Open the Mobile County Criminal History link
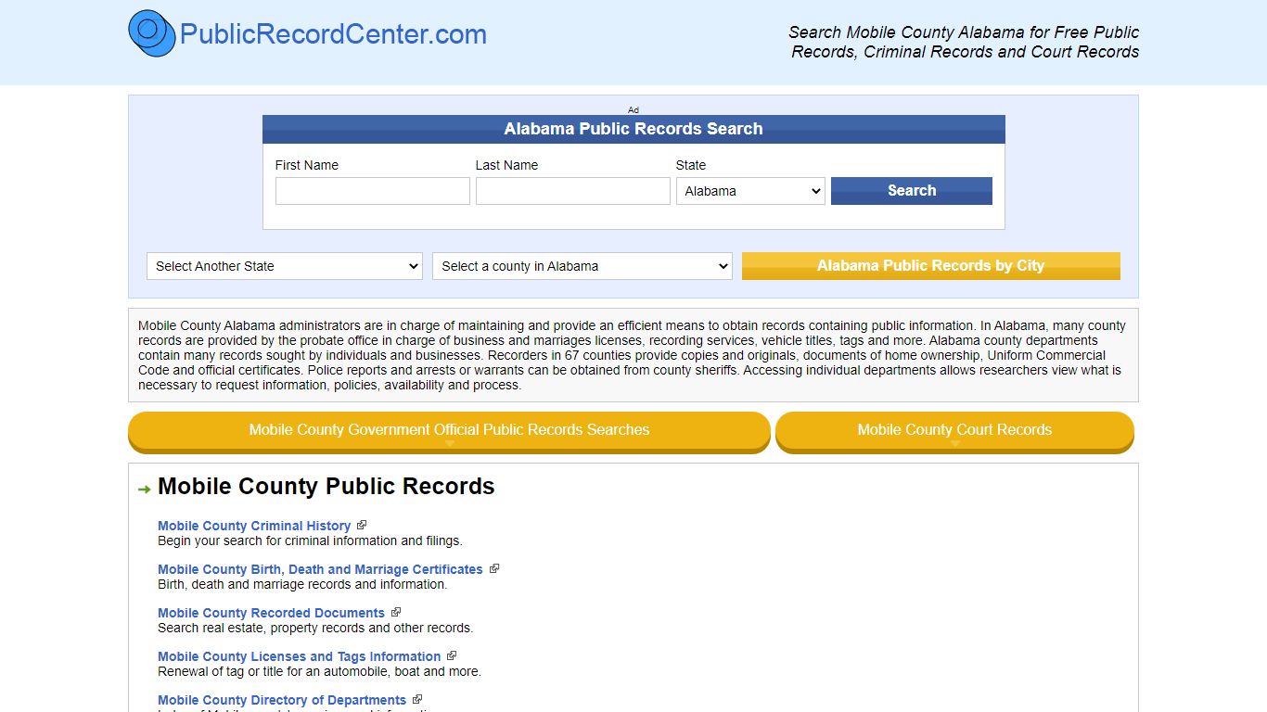This screenshot has width=1267, height=712. pyautogui.click(x=254, y=526)
